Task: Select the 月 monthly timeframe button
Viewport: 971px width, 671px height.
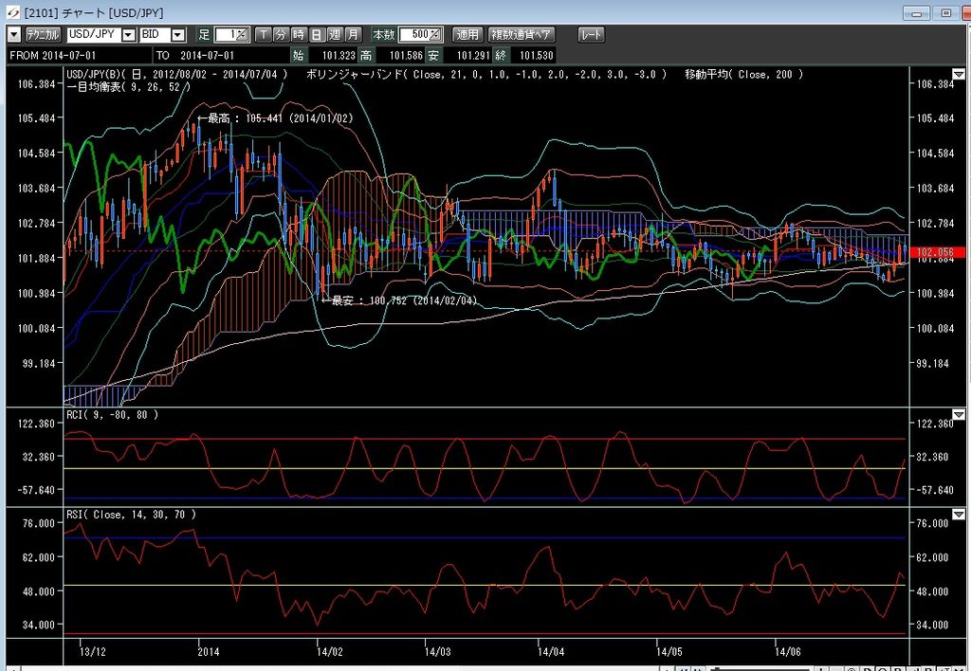Action: (x=353, y=35)
